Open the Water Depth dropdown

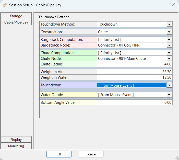click(169, 95)
